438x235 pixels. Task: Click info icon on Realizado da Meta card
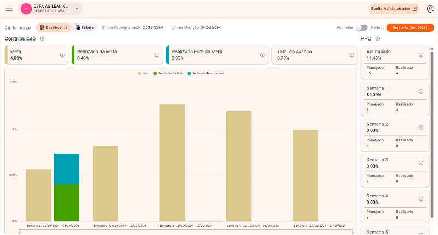coord(157,55)
